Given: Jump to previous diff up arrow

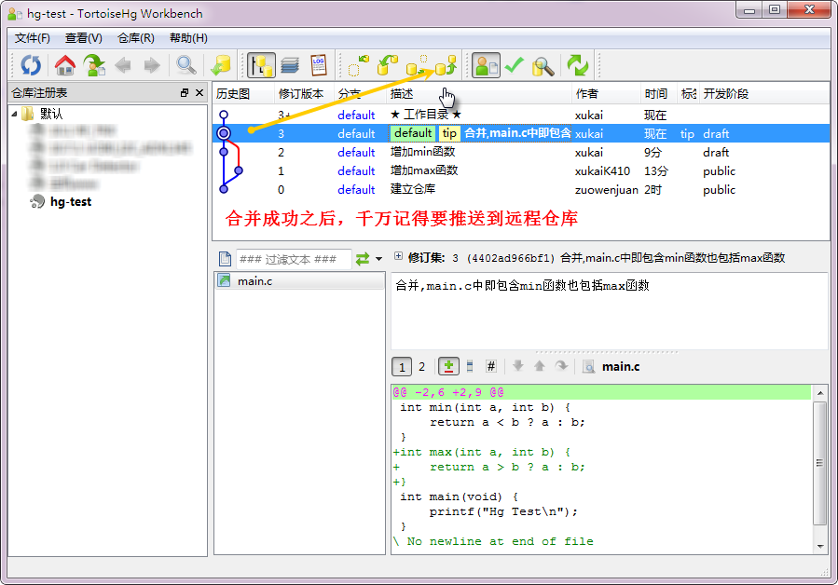Looking at the screenshot, I should pyautogui.click(x=540, y=366).
